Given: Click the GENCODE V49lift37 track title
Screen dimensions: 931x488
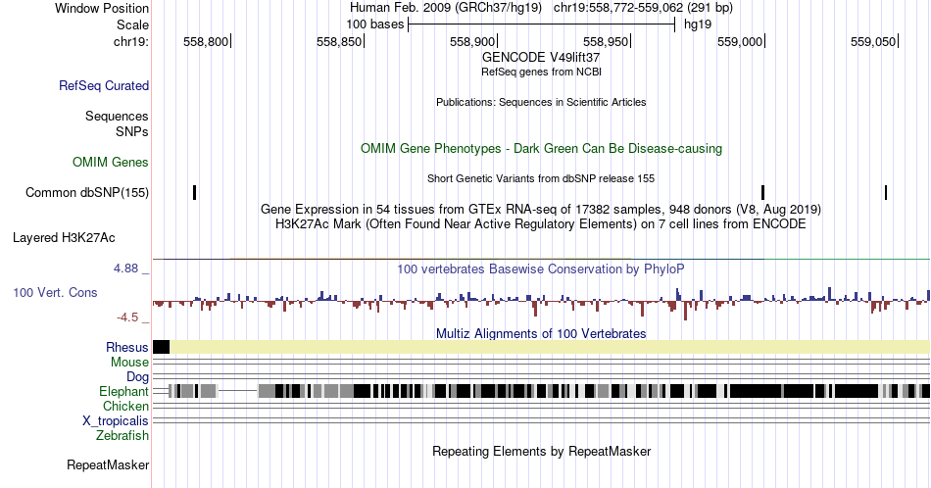Looking at the screenshot, I should pos(541,58).
